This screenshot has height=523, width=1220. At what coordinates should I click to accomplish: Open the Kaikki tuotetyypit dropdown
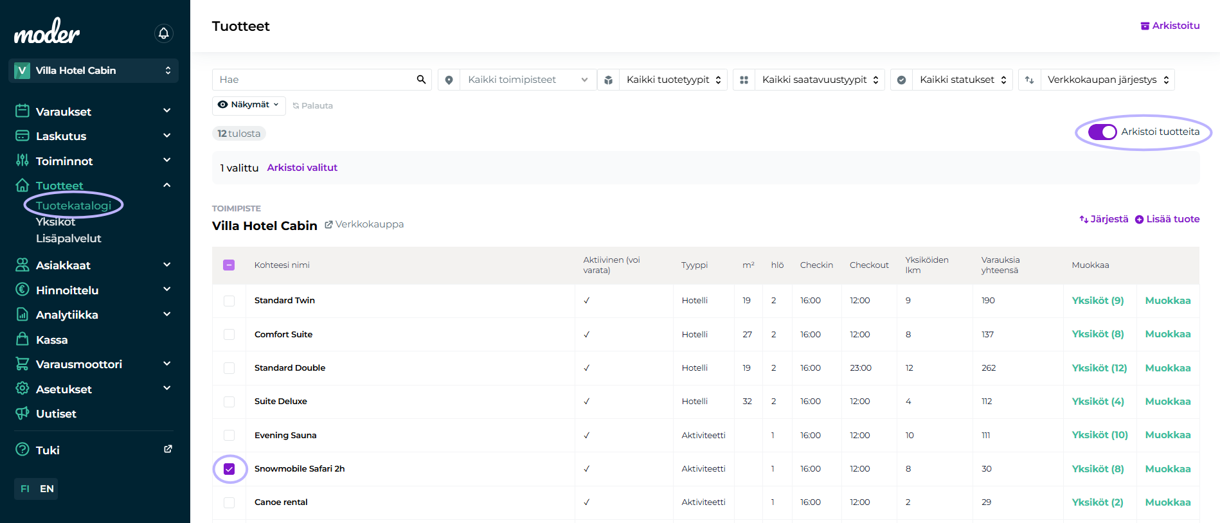coord(673,80)
